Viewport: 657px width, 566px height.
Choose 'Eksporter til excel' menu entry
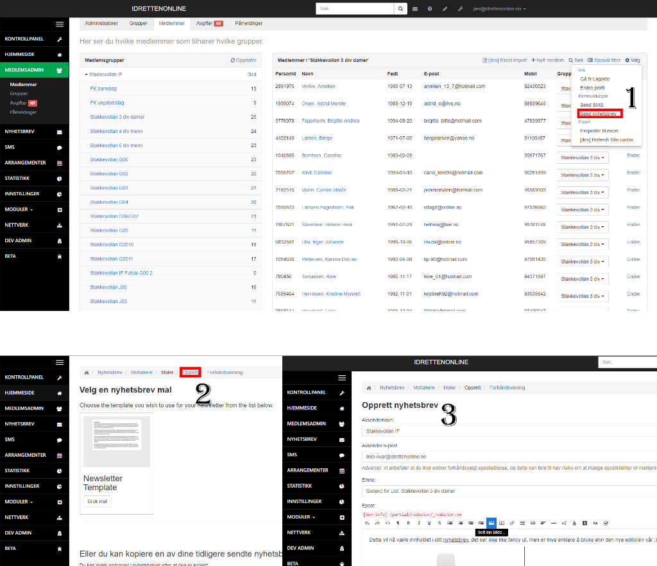click(x=599, y=130)
